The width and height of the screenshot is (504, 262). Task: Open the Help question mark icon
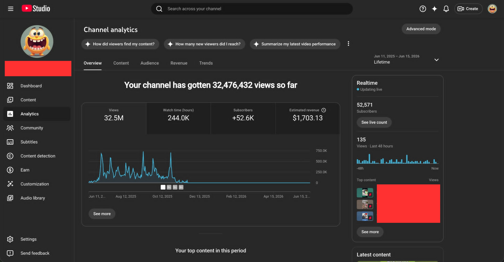point(423,9)
